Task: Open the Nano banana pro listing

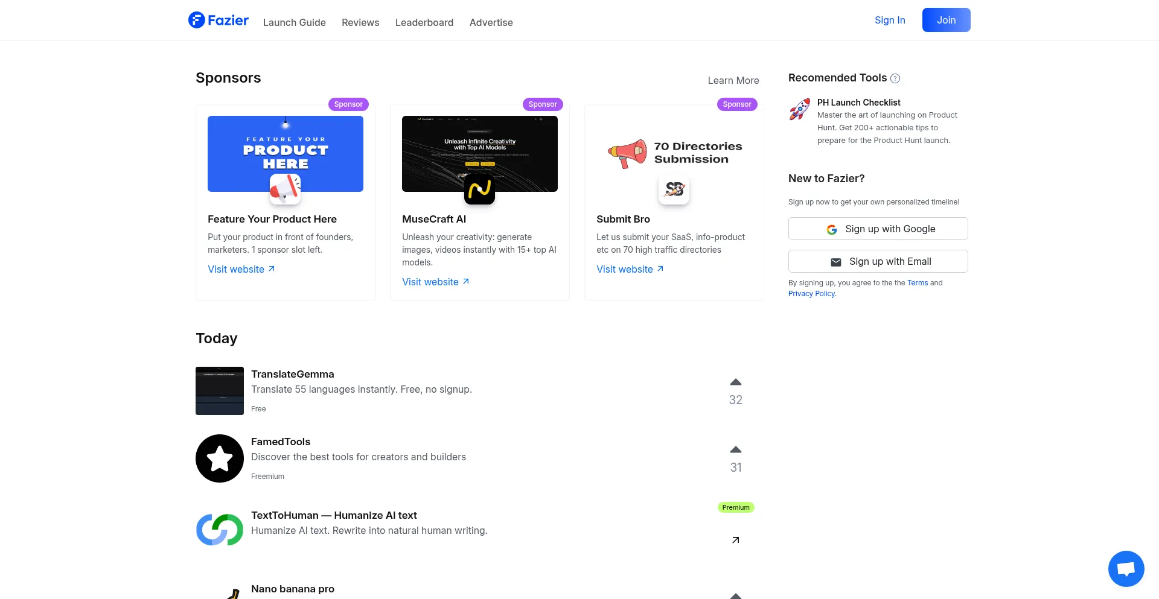Action: (293, 589)
